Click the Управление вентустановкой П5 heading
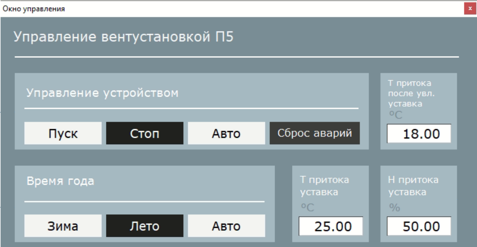Viewport: 477px width, 247px height. (x=123, y=37)
